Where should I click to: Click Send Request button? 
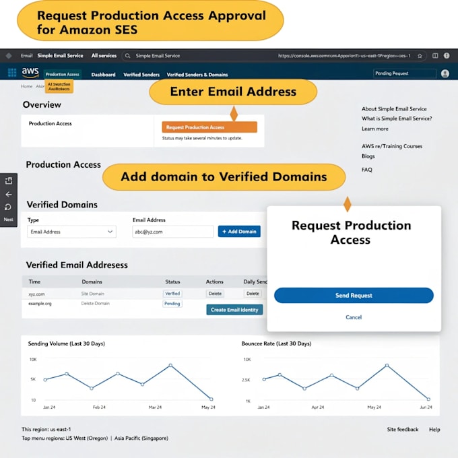tap(354, 295)
